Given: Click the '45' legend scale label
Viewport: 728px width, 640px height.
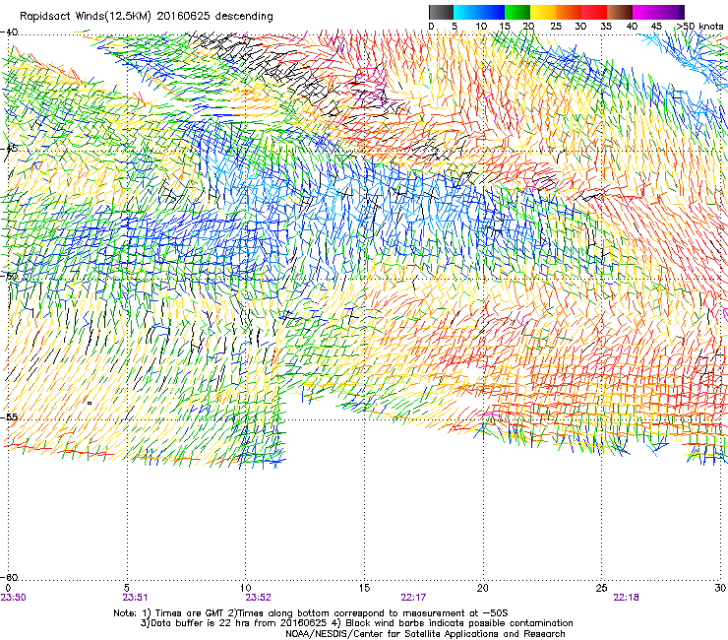Looking at the screenshot, I should [x=656, y=27].
